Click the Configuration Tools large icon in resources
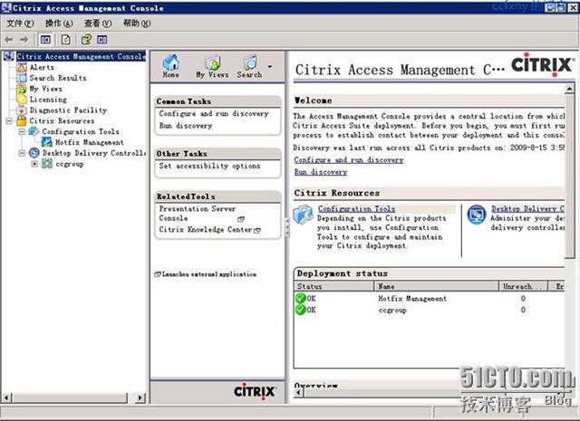The image size is (580, 421). pyautogui.click(x=304, y=215)
